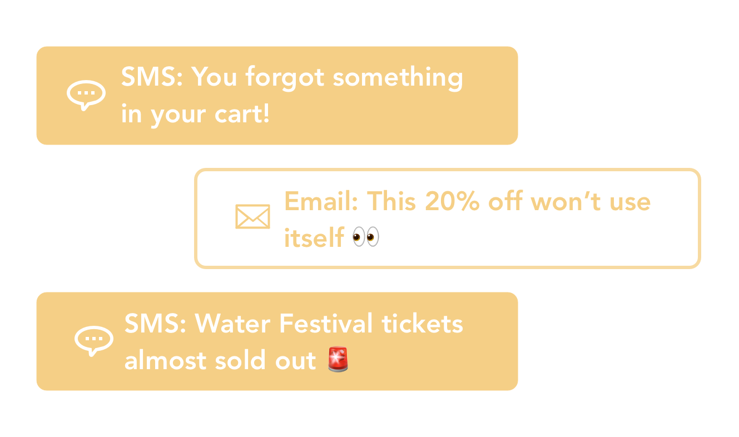Image resolution: width=739 pixels, height=437 pixels.
Task: Click the words 'Water Festival'
Action: tap(284, 323)
